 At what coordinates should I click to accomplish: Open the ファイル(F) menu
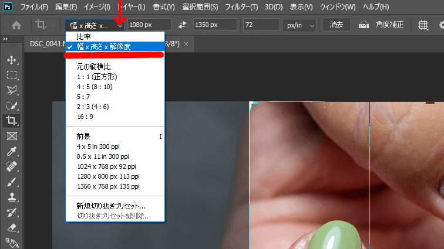point(34,7)
